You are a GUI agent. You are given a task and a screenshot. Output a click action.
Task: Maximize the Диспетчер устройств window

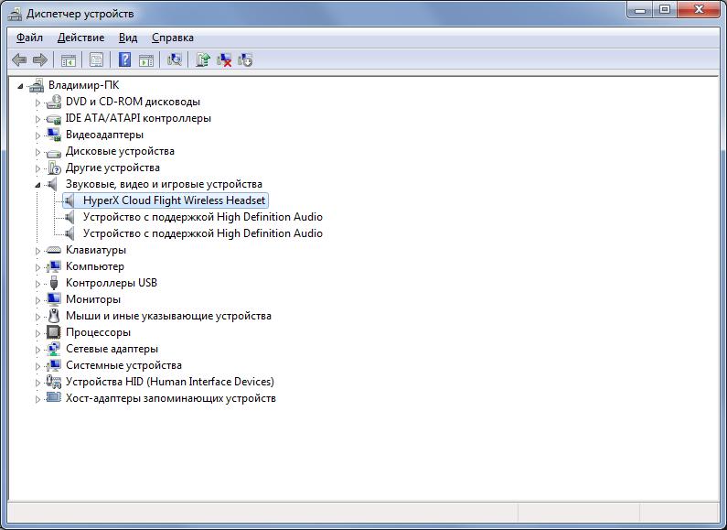(665, 10)
